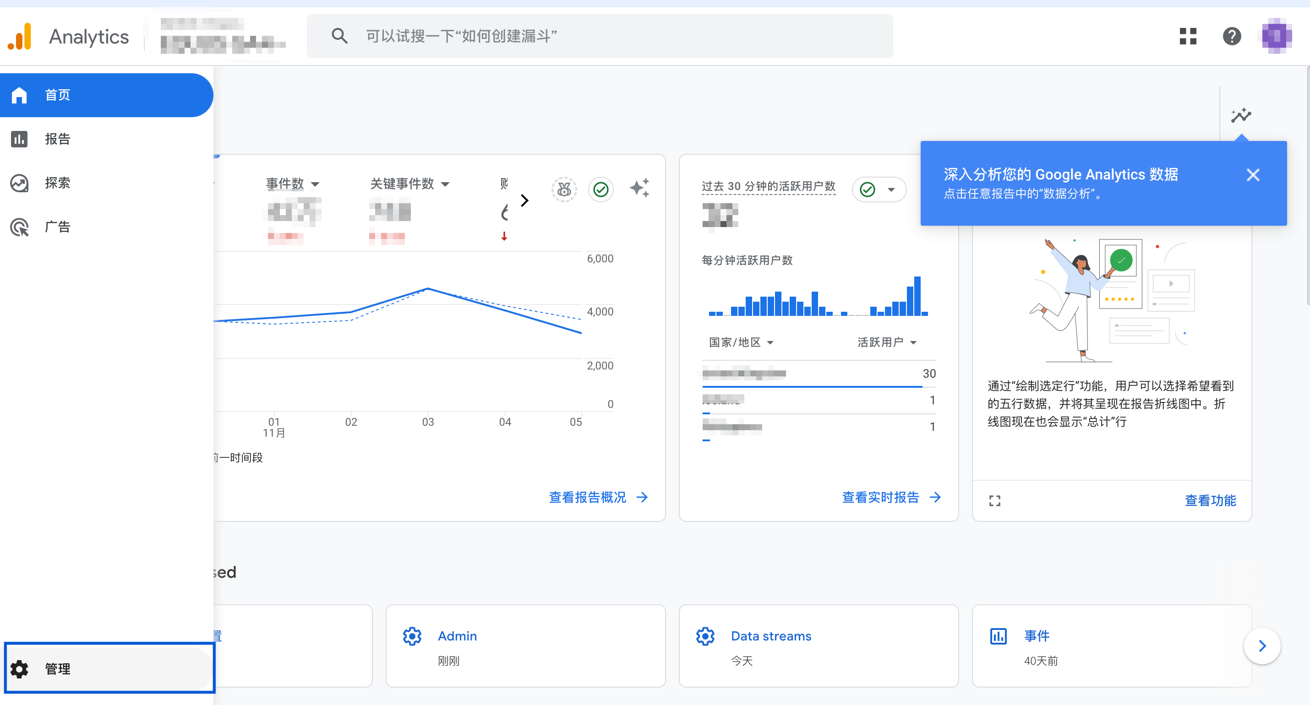Open the 事件数 metric dropdown
The height and width of the screenshot is (705, 1310).
315,184
